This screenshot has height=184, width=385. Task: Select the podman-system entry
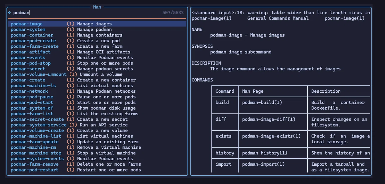tap(97, 29)
